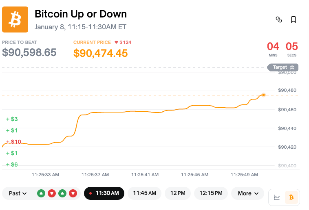Viewport: 309px width, 210px height.
Task: Switch to the 11:45 AM time slot
Action: [144, 193]
